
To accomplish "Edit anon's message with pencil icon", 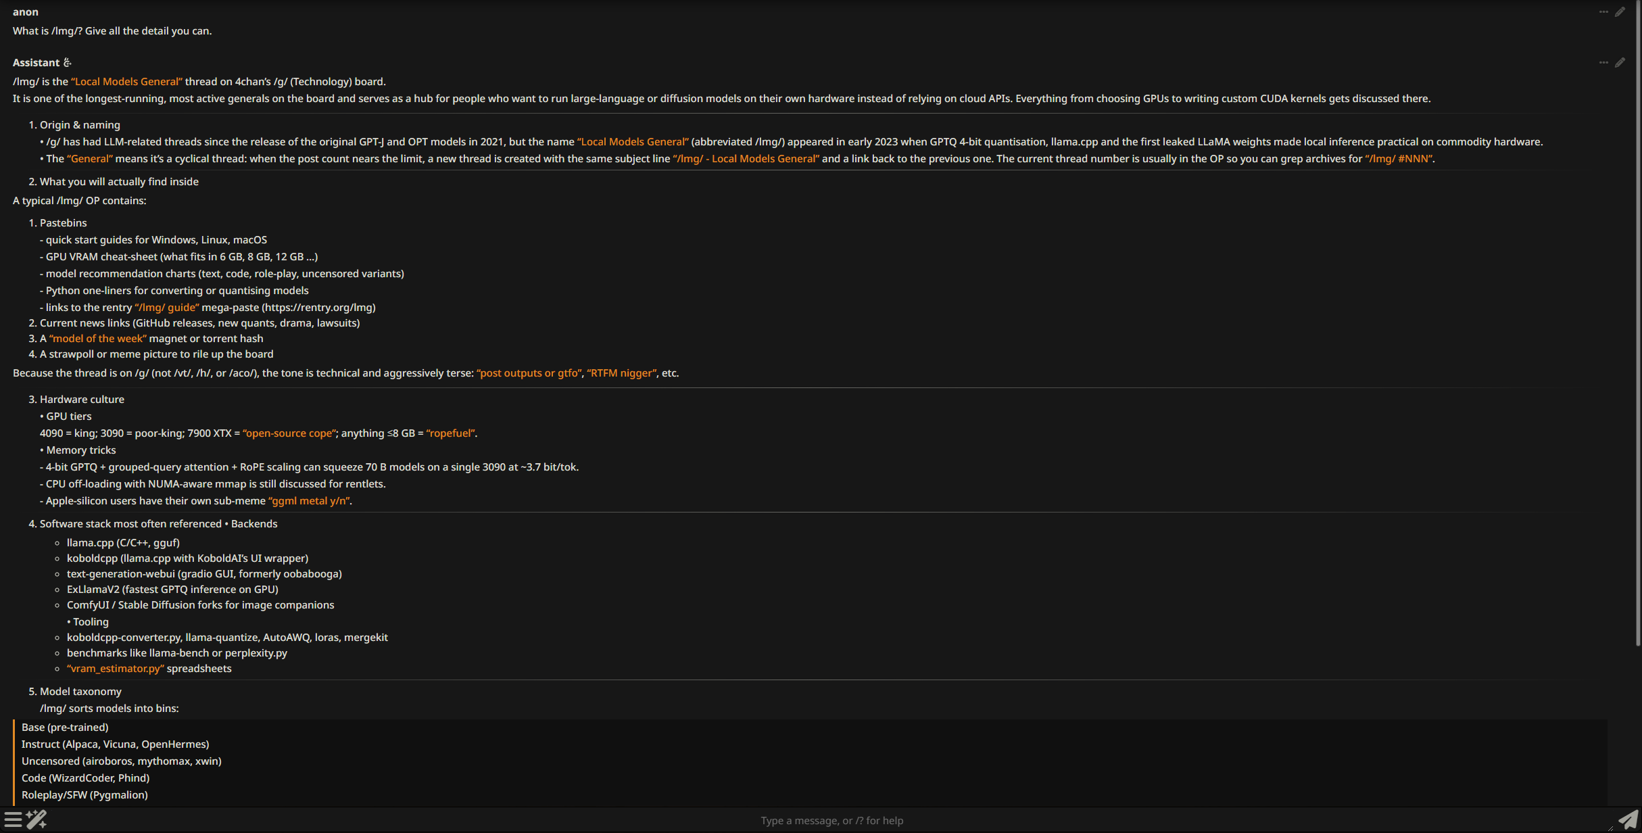I will [1620, 12].
